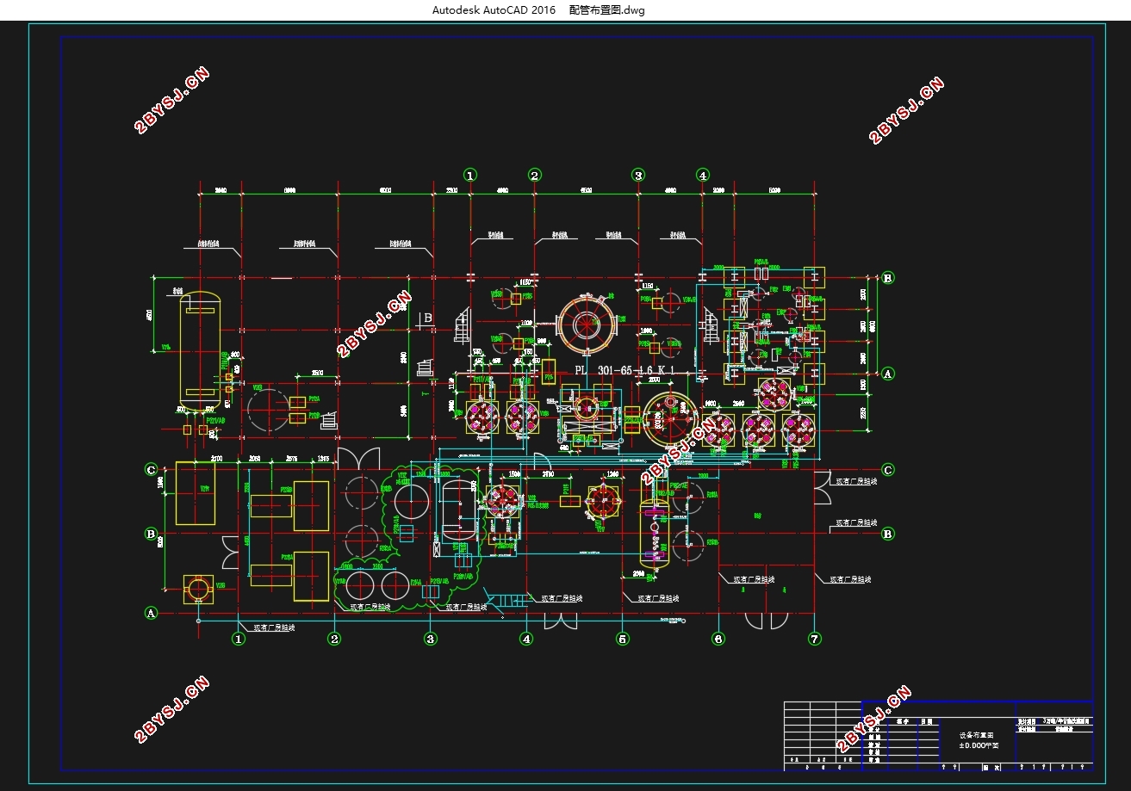Click axis bubble A right of upper plan
This screenshot has width=1131, height=791.
pyautogui.click(x=888, y=374)
